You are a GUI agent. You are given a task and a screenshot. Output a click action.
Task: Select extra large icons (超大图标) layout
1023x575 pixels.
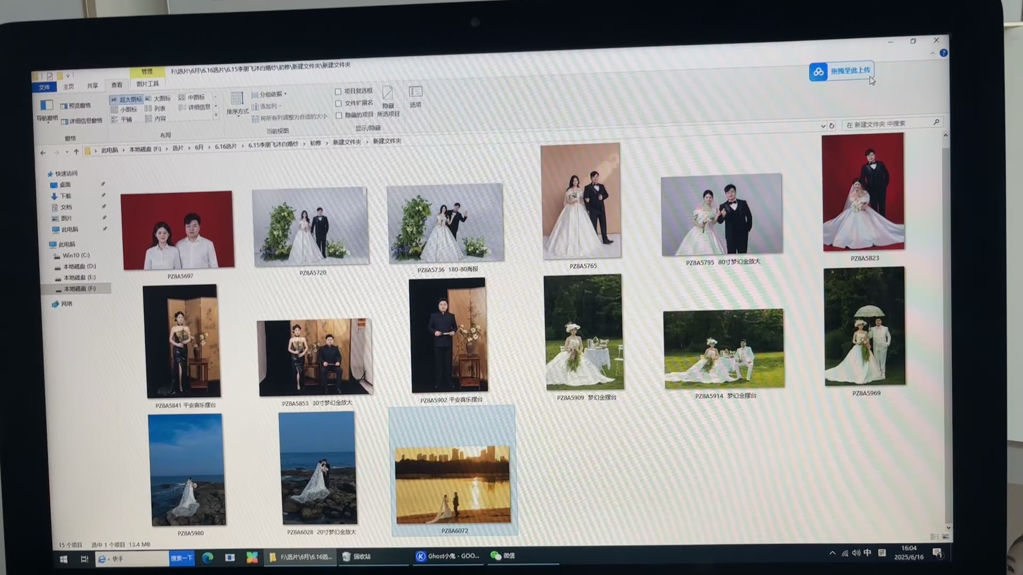(x=126, y=99)
